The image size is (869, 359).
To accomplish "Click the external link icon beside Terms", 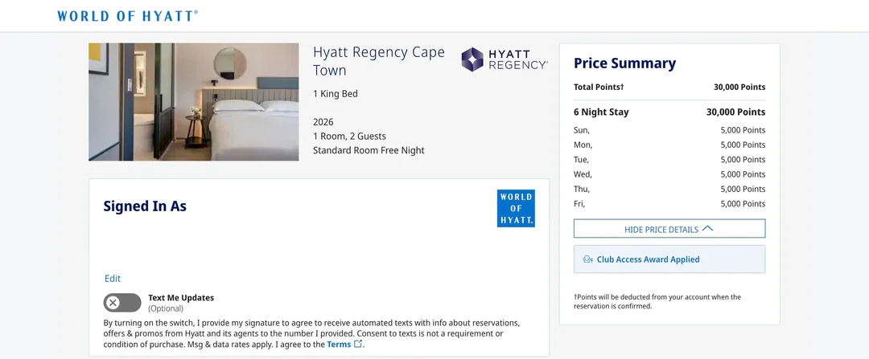I will (359, 344).
